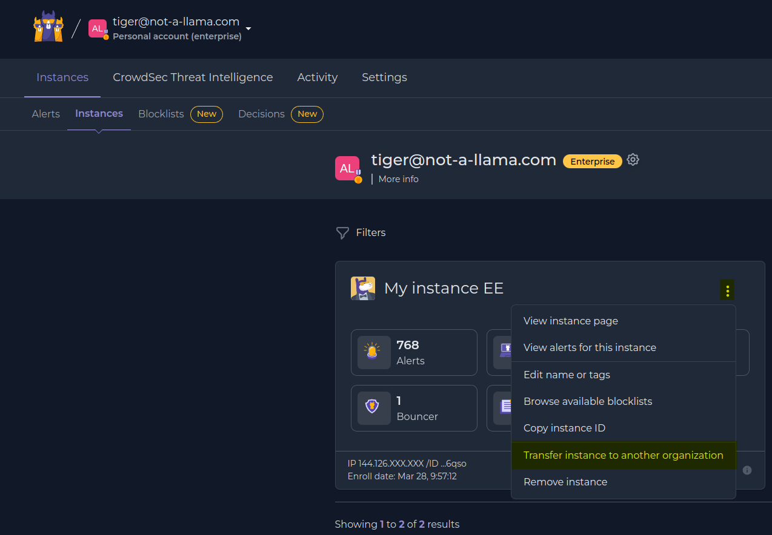
Task: Open the Instances main tab
Action: 62,77
